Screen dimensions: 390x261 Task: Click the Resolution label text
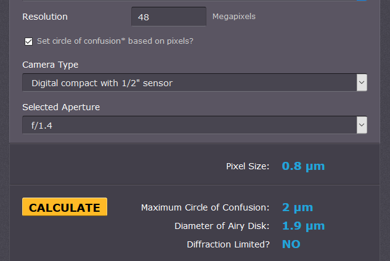click(45, 17)
